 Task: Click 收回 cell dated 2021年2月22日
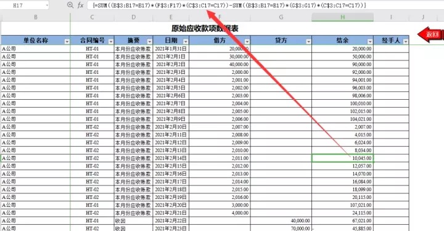[x=133, y=221]
